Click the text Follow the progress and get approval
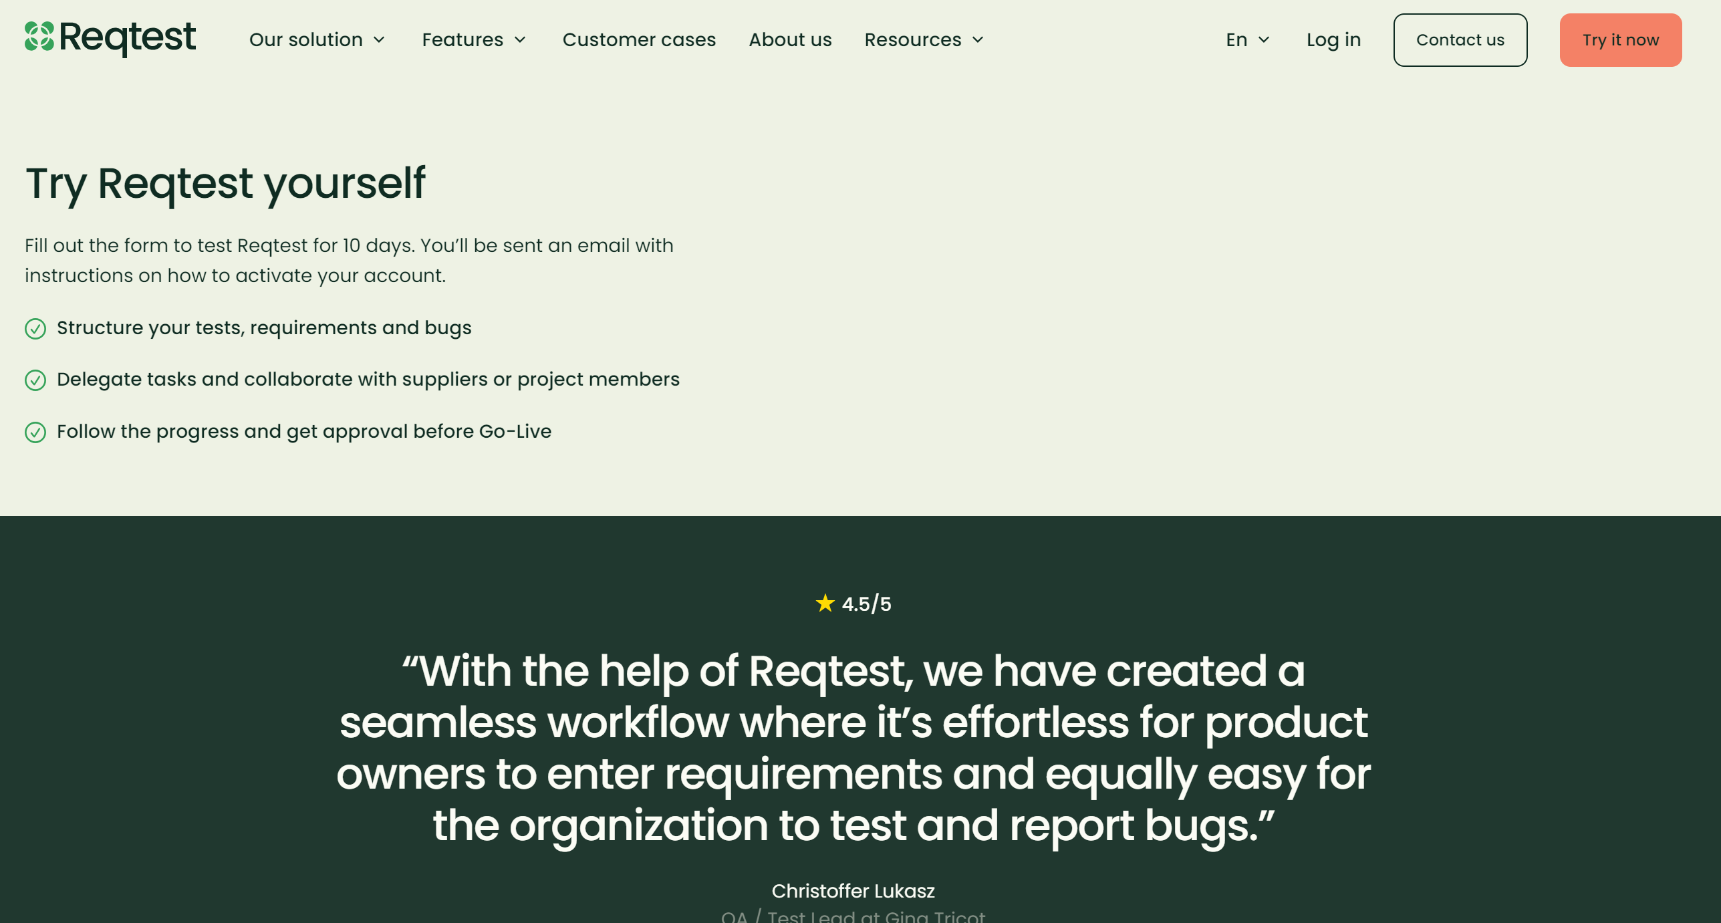This screenshot has width=1721, height=923. point(304,432)
